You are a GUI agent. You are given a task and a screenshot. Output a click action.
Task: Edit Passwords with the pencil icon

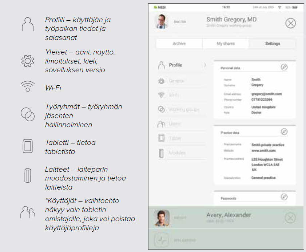(x=284, y=197)
